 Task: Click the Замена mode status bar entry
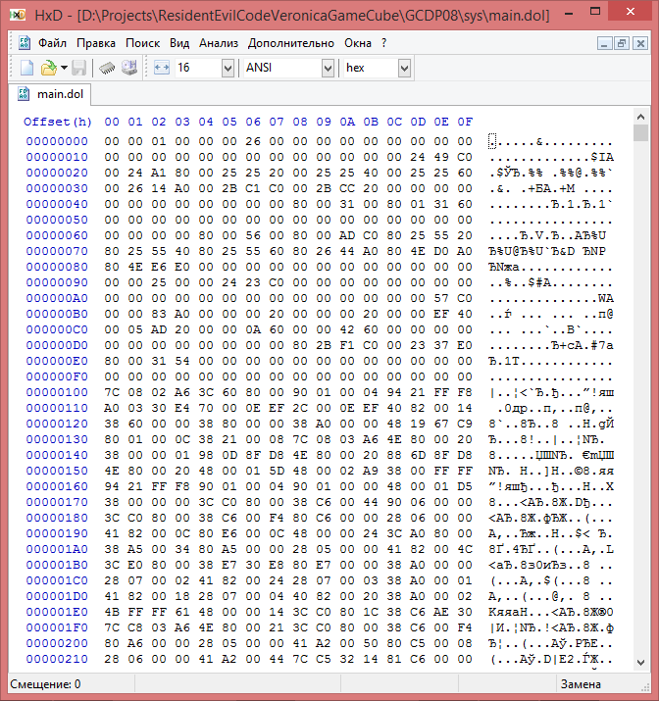[x=581, y=684]
